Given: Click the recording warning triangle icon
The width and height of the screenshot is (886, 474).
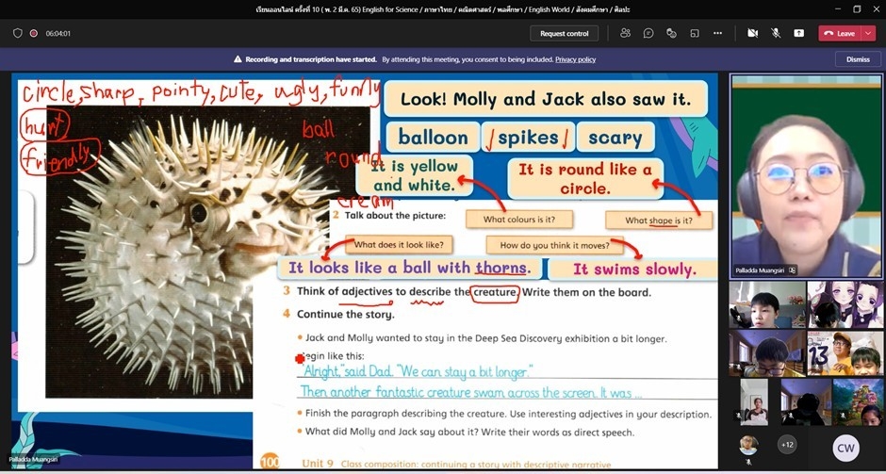Looking at the screenshot, I should tap(238, 59).
